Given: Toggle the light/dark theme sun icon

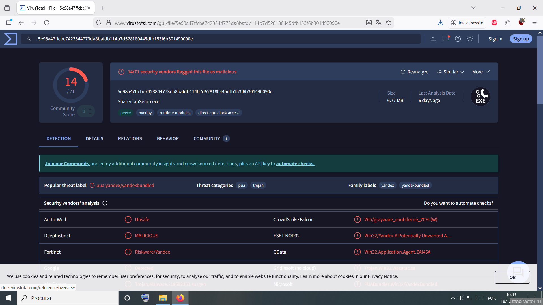Looking at the screenshot, I should [x=470, y=39].
